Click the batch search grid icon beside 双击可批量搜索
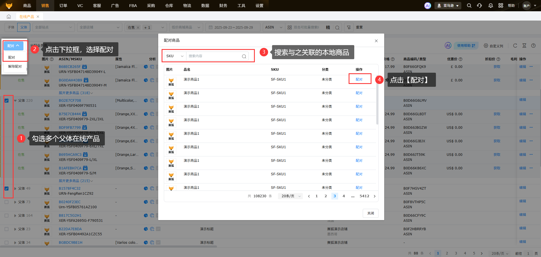Image resolution: width=541 pixels, height=257 pixels. (x=290, y=27)
